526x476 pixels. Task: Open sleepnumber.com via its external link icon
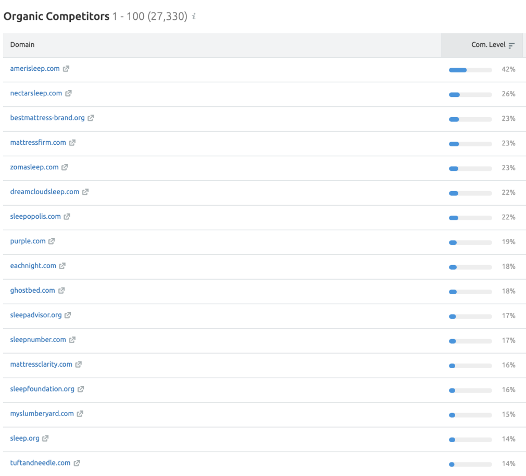pyautogui.click(x=72, y=340)
